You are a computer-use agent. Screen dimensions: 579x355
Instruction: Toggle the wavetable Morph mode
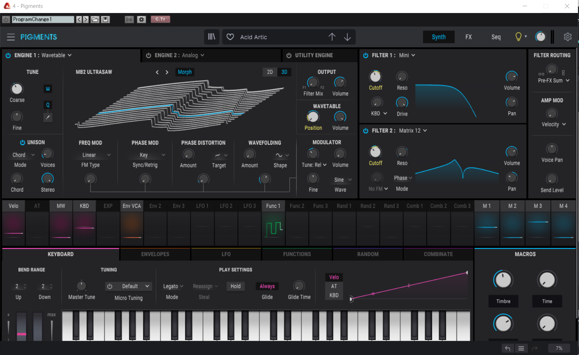pyautogui.click(x=185, y=72)
